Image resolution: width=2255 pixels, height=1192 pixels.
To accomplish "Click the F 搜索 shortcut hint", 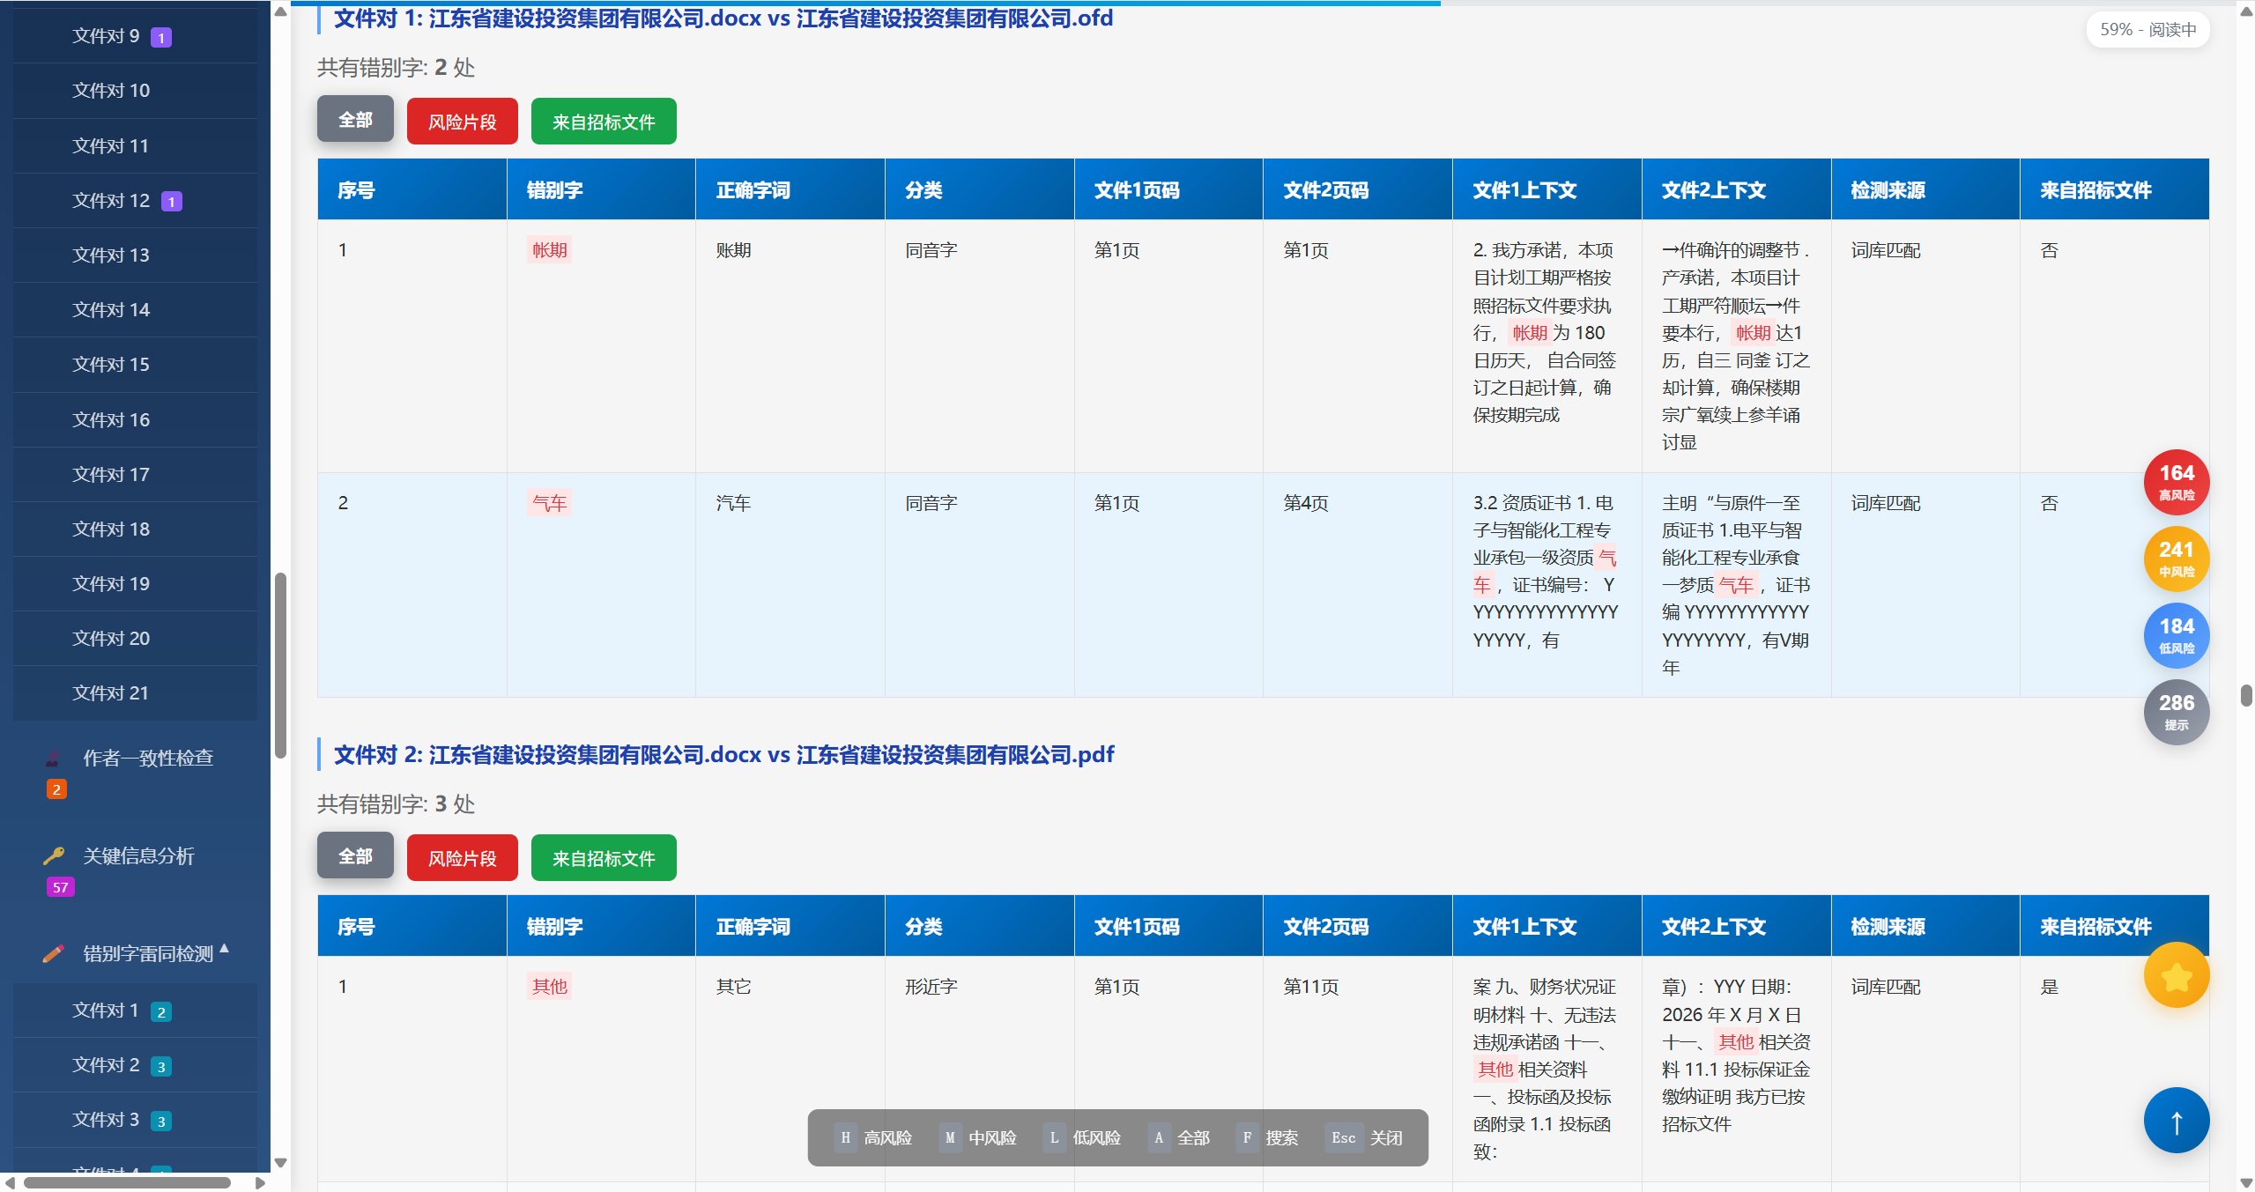I will click(x=1267, y=1137).
